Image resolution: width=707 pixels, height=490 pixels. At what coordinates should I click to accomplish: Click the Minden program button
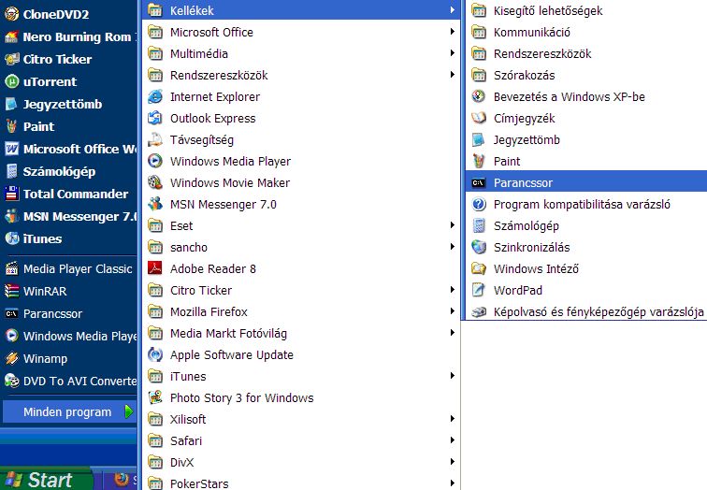pyautogui.click(x=67, y=411)
